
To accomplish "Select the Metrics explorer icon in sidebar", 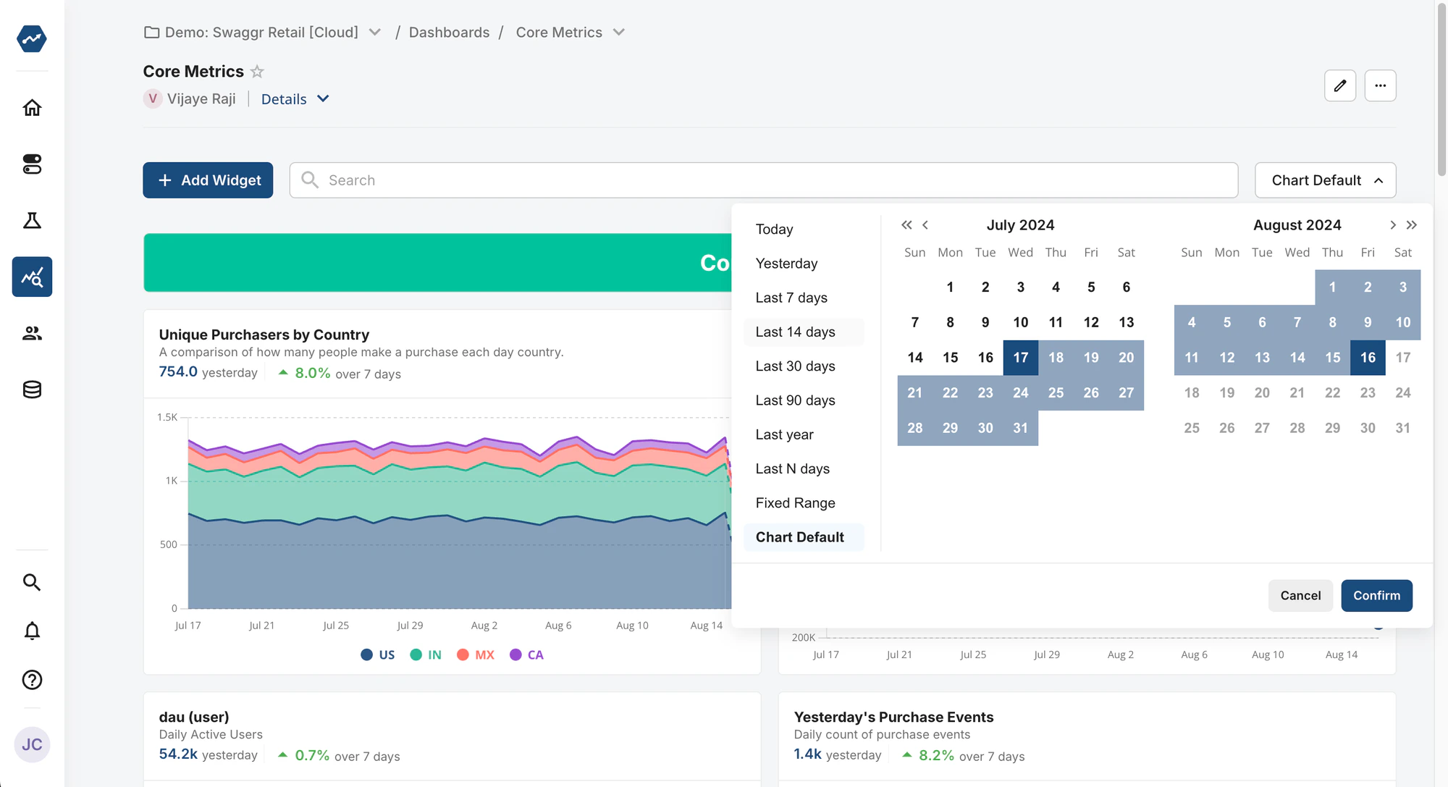I will tap(32, 277).
